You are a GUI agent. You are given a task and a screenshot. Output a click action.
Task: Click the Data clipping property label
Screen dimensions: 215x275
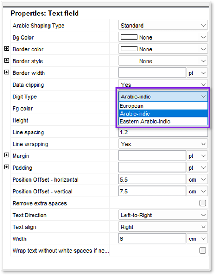coord(28,85)
